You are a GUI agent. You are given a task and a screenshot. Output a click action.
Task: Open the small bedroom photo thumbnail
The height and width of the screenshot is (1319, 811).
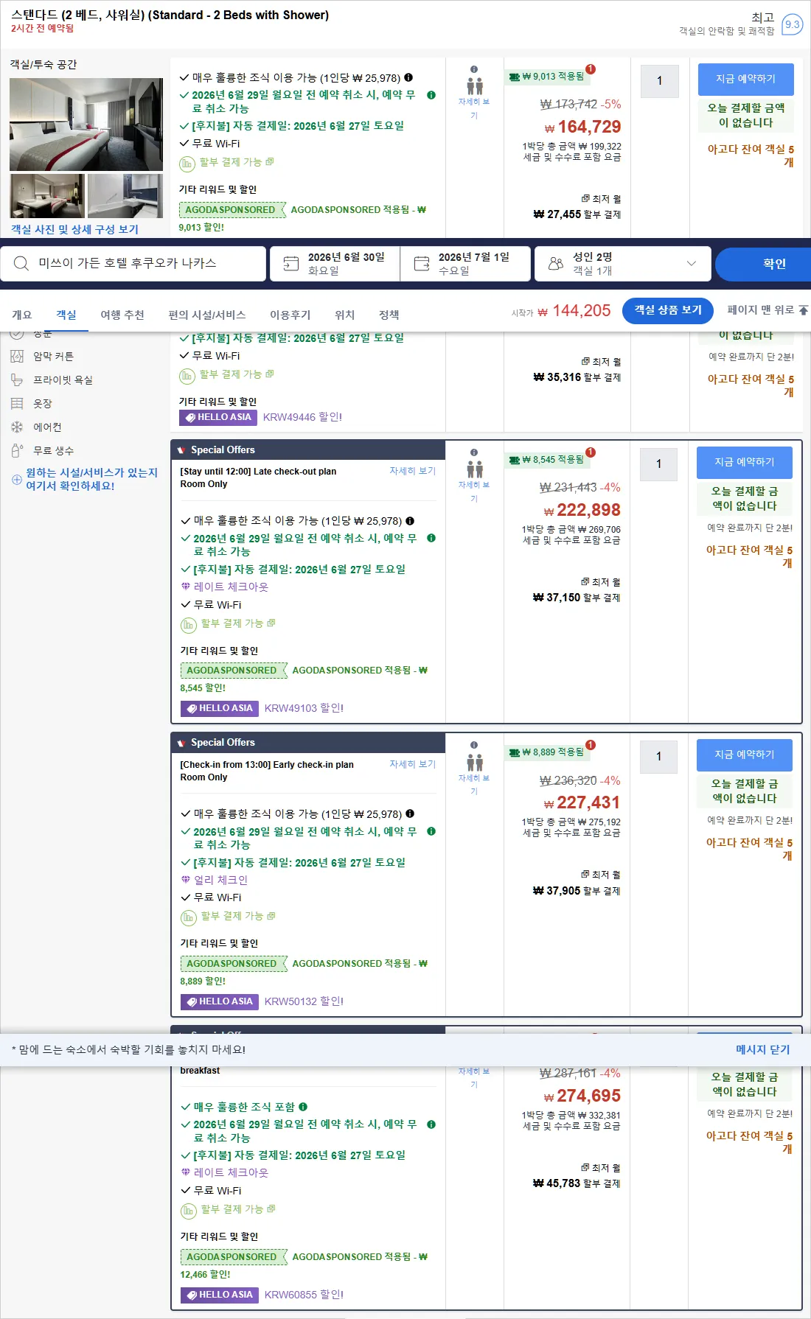47,196
